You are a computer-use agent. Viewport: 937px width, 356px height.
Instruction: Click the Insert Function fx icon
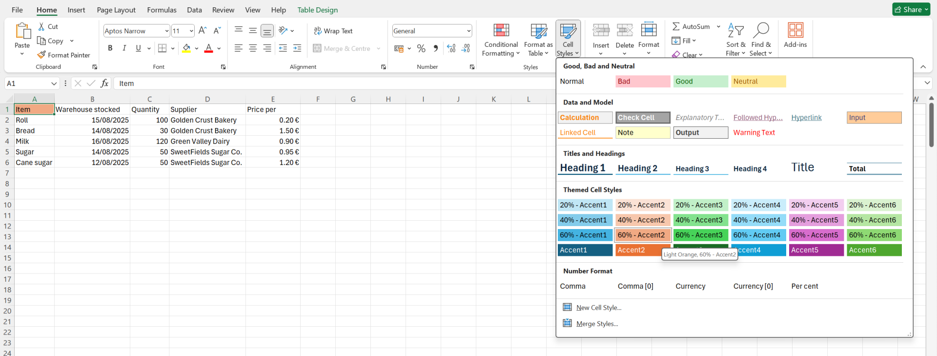[104, 84]
